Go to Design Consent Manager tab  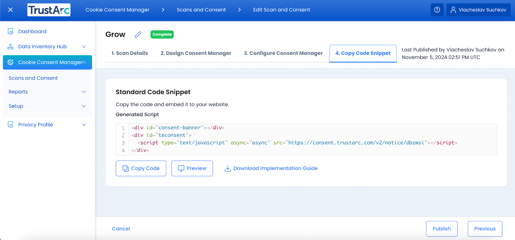click(x=196, y=53)
